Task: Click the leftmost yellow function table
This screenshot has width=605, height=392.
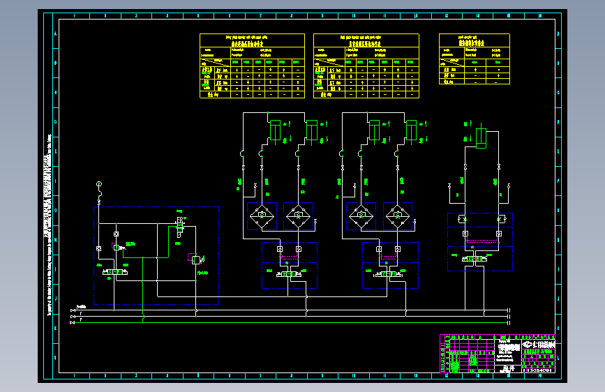Action: click(253, 66)
